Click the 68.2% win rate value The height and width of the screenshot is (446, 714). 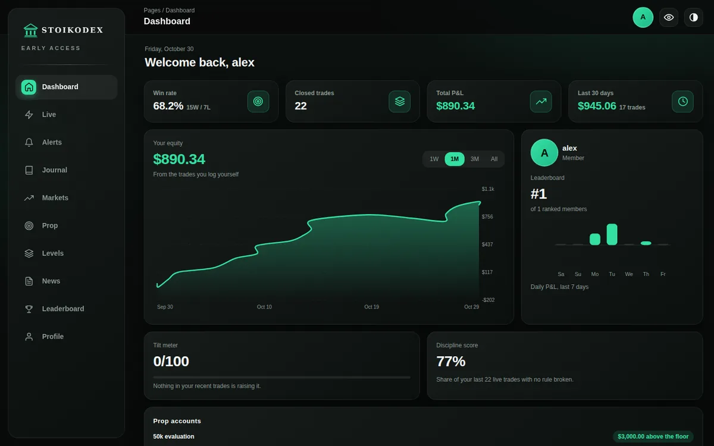tap(168, 106)
